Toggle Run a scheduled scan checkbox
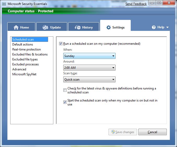The image size is (177, 147). [61, 44]
